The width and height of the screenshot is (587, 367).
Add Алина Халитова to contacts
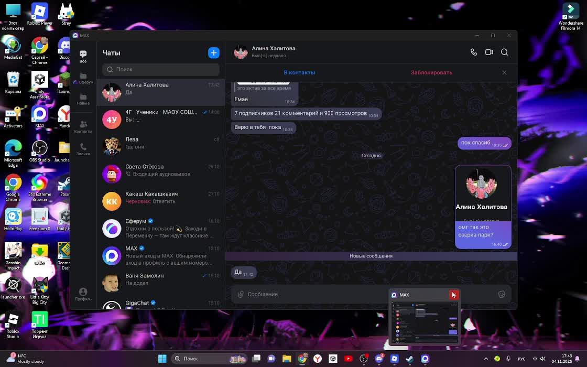point(299,73)
